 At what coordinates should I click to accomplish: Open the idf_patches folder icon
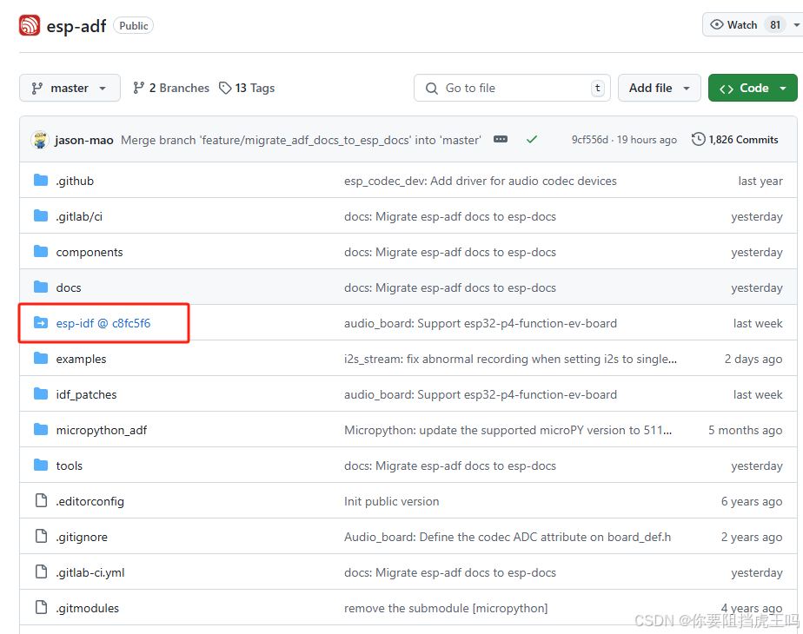41,394
